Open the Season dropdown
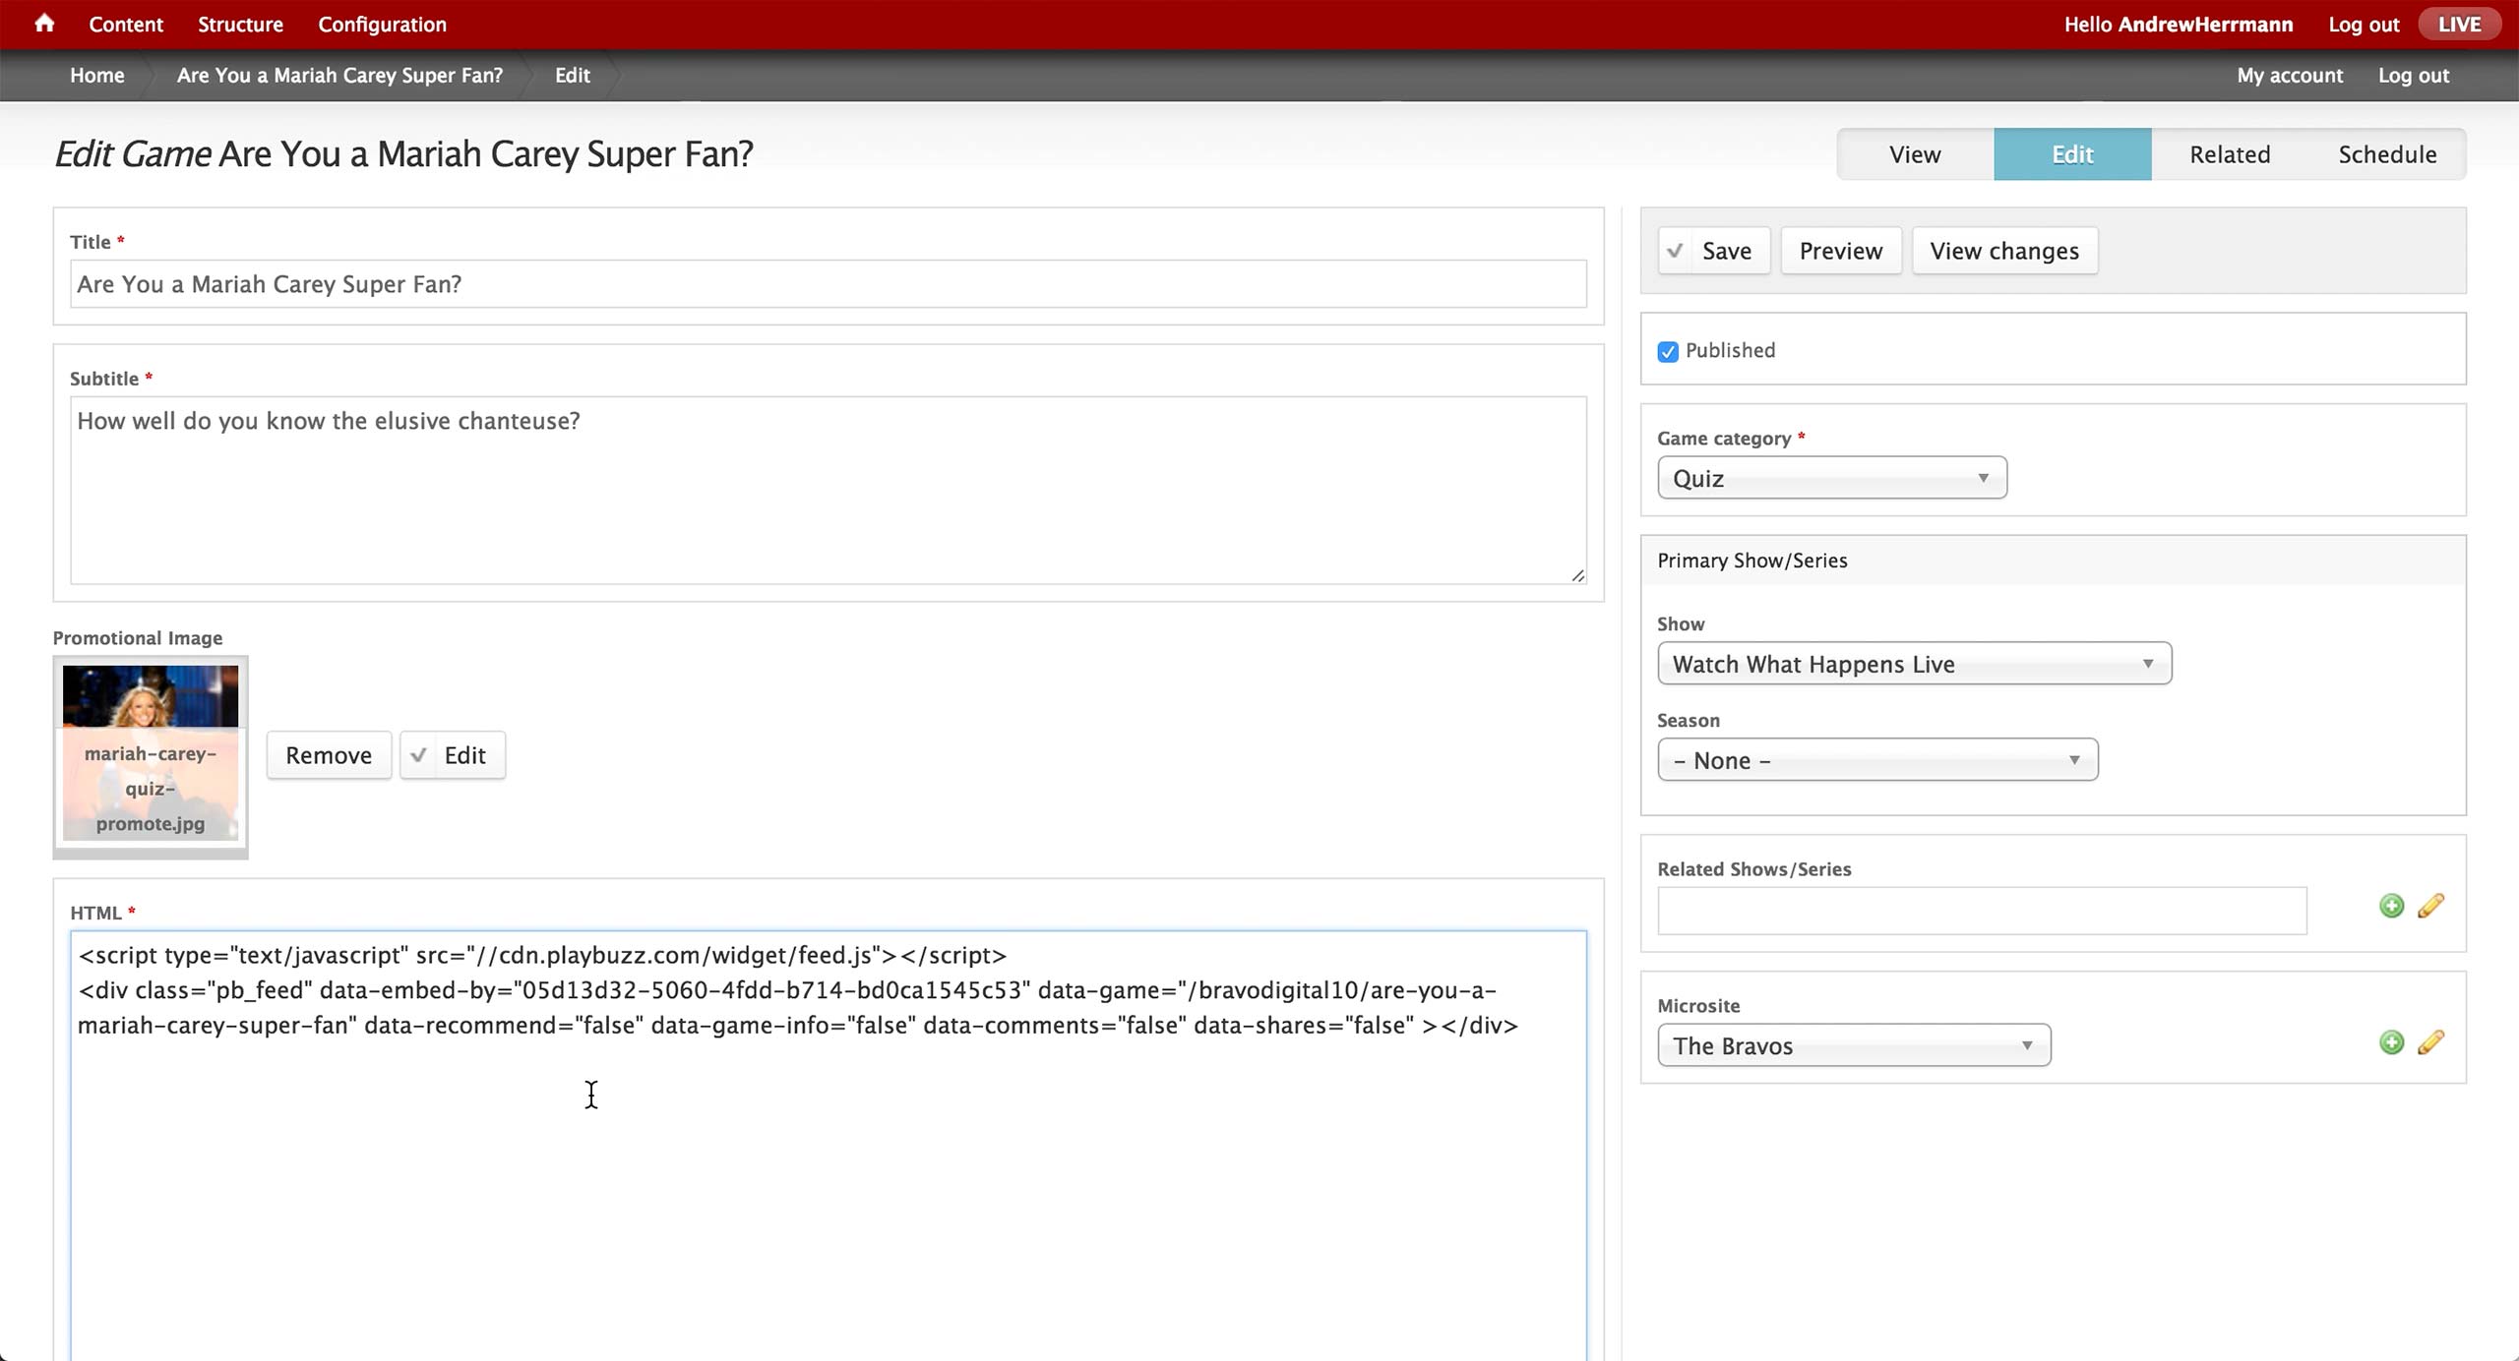The image size is (2519, 1361). [1876, 760]
